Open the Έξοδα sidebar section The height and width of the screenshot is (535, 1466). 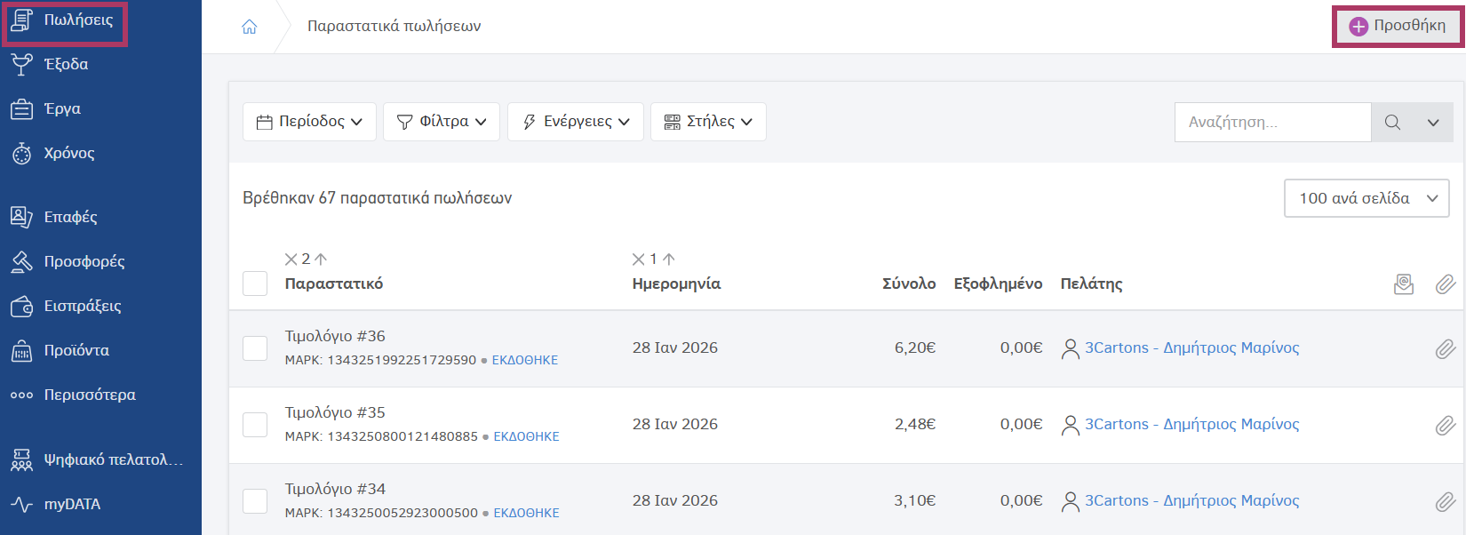tap(64, 64)
